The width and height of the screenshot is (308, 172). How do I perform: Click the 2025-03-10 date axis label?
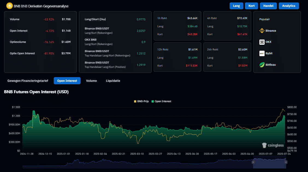click(137, 154)
